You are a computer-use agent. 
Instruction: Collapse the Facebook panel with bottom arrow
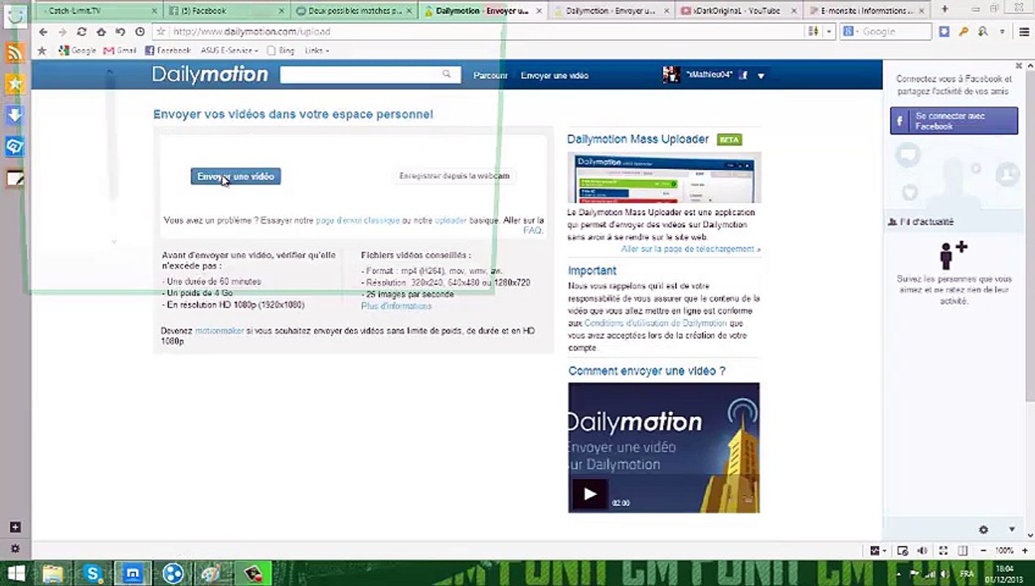(x=1012, y=530)
